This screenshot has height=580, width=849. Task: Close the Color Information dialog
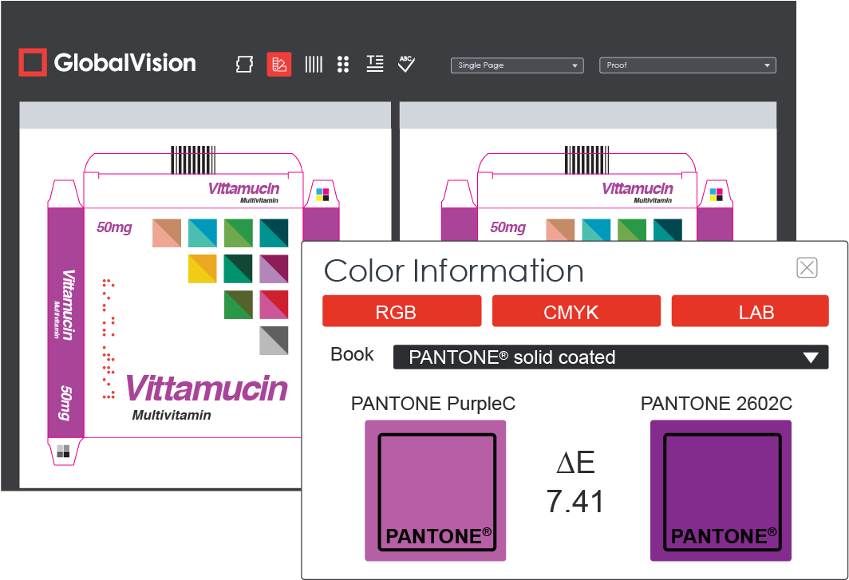pos(807,267)
